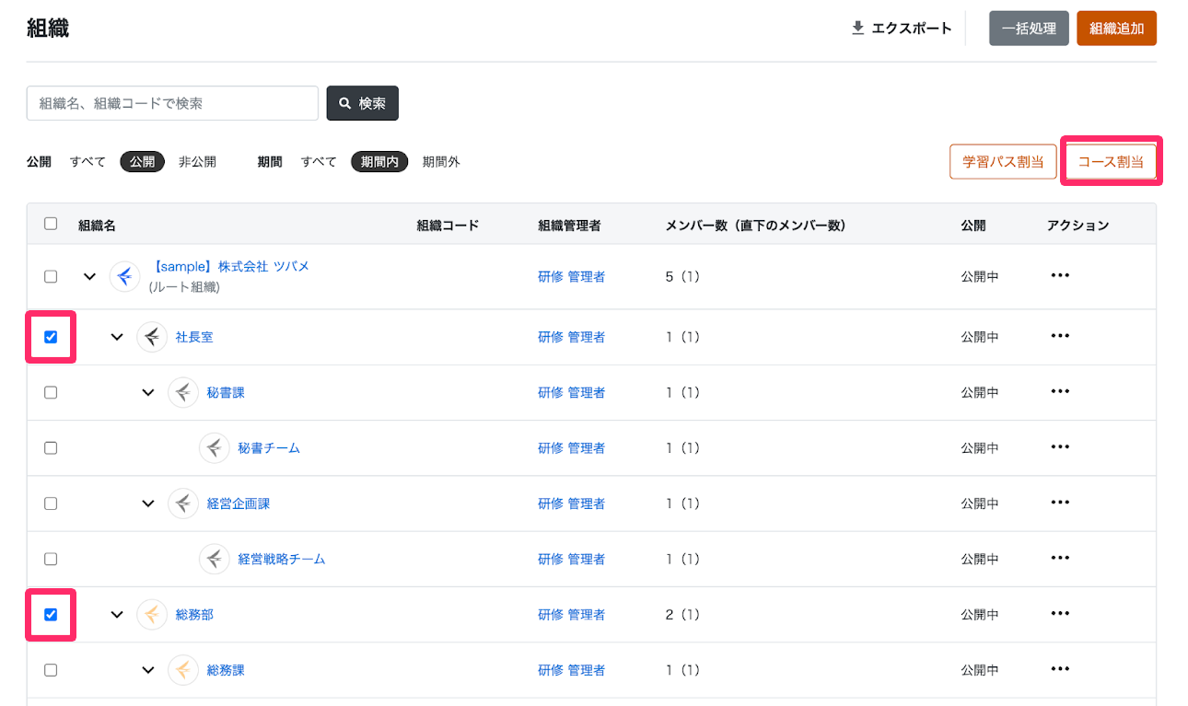Image resolution: width=1188 pixels, height=706 pixels.
Task: Check the 総務課 row checkbox
Action: click(51, 670)
